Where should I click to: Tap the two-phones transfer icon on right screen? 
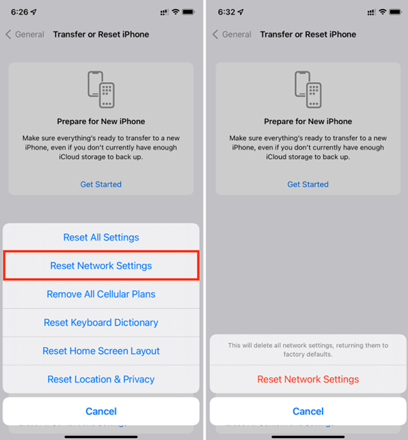tap(308, 89)
